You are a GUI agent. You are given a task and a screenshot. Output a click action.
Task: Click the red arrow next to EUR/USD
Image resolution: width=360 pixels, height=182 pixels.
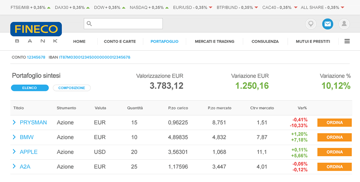coord(210,8)
